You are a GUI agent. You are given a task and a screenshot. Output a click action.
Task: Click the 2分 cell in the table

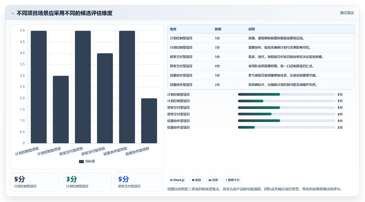pos(217,85)
